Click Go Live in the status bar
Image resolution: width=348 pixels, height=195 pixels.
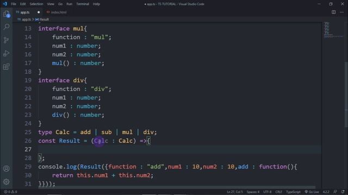312,192
